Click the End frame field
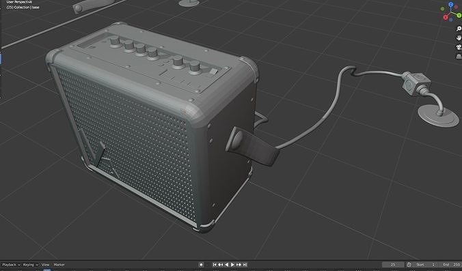The image size is (462, 271). pyautogui.click(x=450, y=265)
